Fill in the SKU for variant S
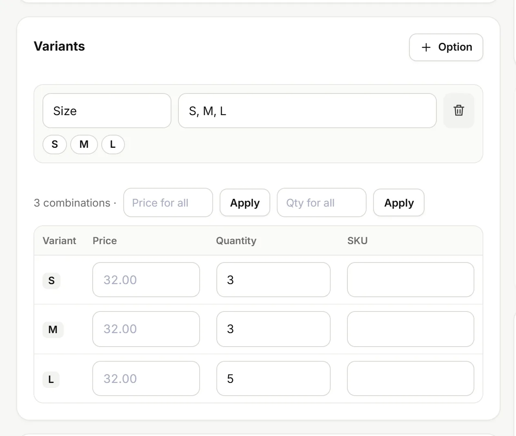 (x=411, y=280)
